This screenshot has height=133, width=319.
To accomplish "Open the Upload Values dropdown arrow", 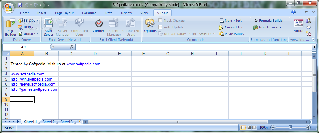I will (214, 34).
